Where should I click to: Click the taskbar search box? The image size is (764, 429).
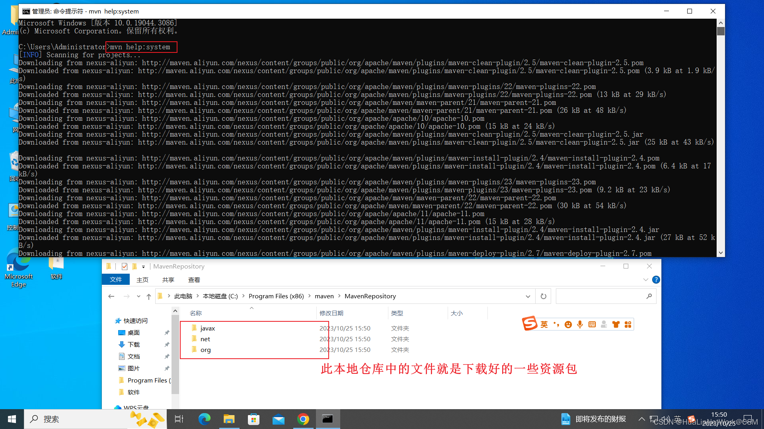click(95, 419)
